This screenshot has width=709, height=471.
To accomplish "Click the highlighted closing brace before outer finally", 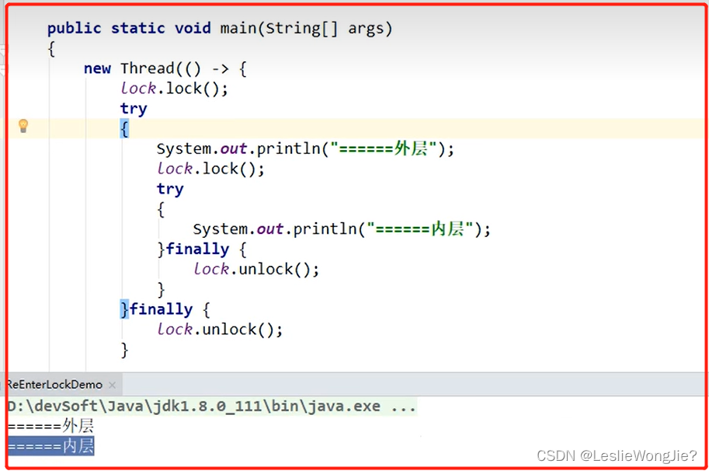I will tap(124, 309).
